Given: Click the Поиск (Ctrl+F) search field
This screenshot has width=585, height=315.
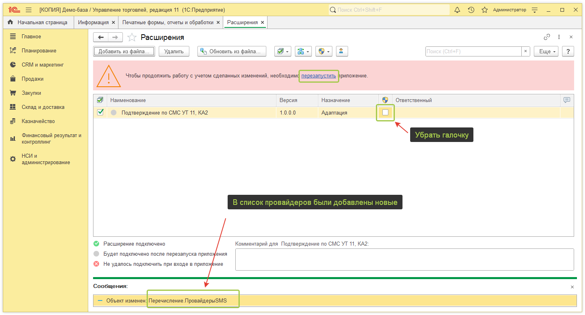Looking at the screenshot, I should (473, 51).
